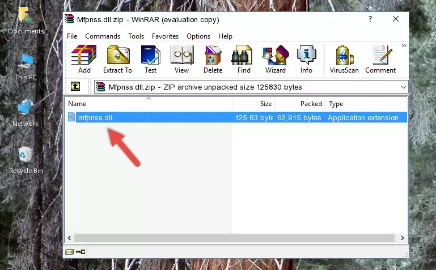436x270 pixels.
Task: Expand the toolbar overflow chevron
Action: click(404, 45)
